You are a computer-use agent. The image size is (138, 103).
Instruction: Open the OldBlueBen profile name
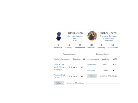(75, 33)
